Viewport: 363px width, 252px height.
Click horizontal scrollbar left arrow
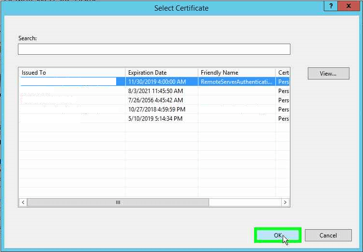(23, 202)
